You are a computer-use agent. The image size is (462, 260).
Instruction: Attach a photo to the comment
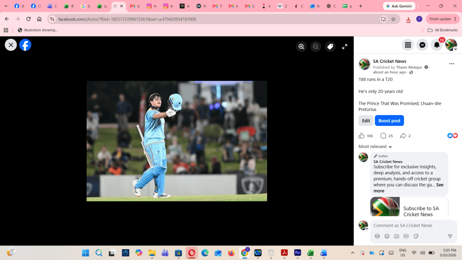tap(397, 236)
